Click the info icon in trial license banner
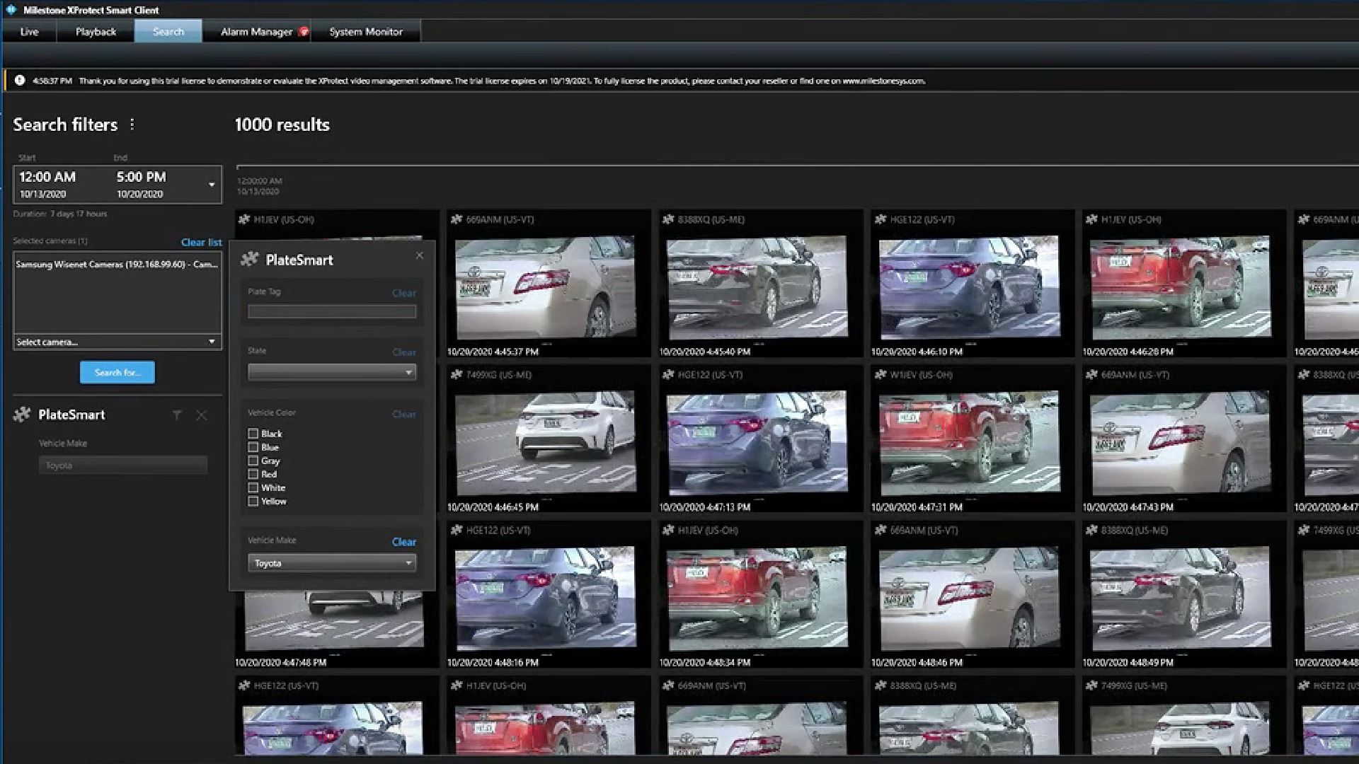1359x764 pixels. [x=20, y=81]
